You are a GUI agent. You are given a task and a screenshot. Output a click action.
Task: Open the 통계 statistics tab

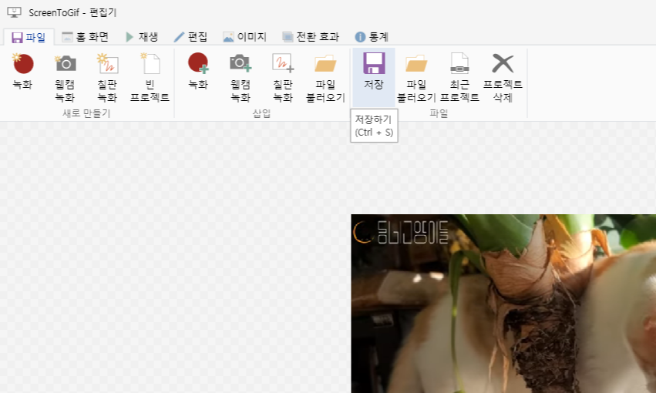[372, 37]
